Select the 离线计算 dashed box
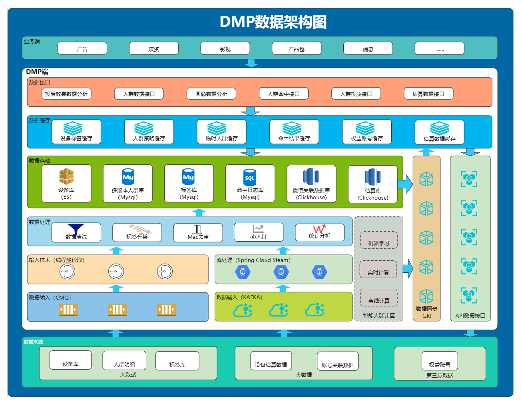Screen dimensions: 522x406 click(379, 298)
